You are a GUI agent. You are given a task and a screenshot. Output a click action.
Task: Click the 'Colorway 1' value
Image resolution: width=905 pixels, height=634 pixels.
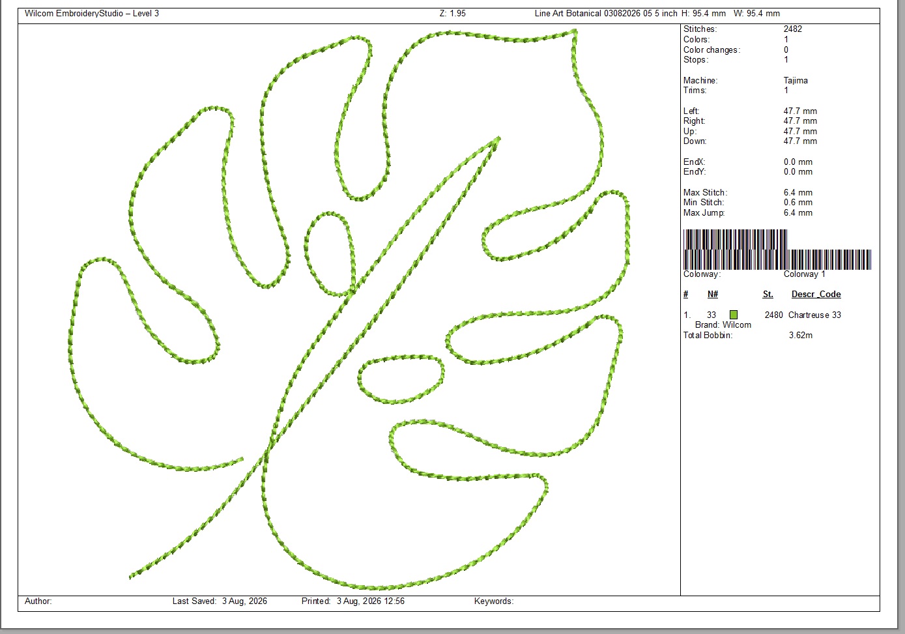click(804, 274)
